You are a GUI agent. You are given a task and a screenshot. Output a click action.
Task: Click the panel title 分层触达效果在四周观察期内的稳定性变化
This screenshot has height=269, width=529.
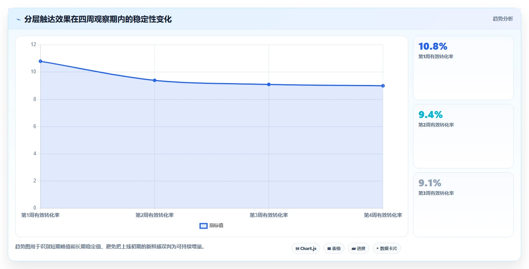(98, 19)
